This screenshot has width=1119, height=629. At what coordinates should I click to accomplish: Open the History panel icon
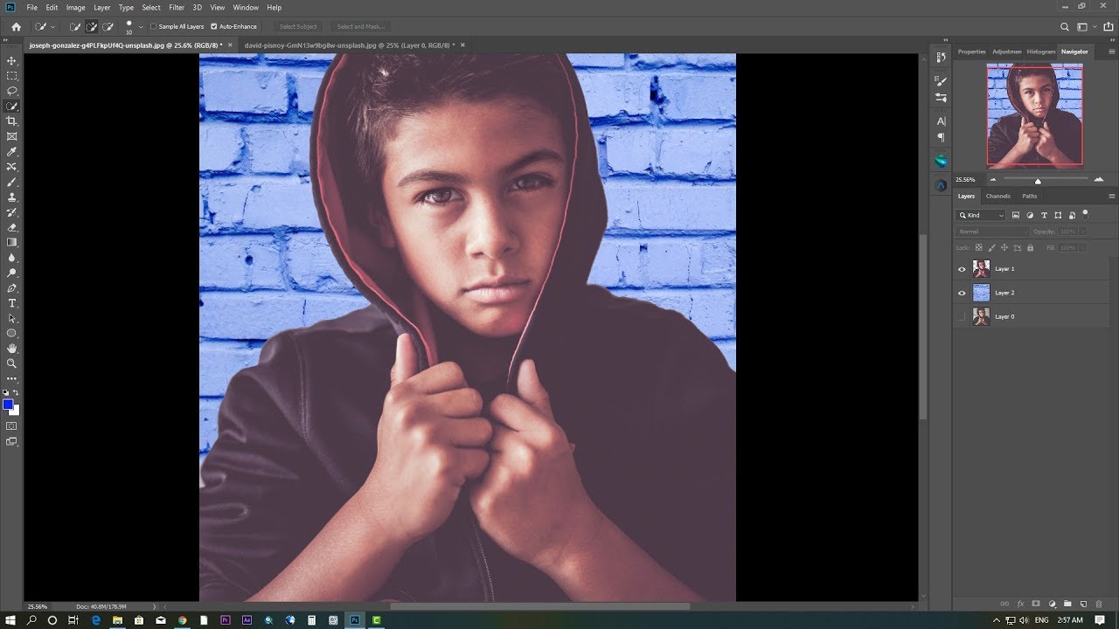pyautogui.click(x=941, y=57)
